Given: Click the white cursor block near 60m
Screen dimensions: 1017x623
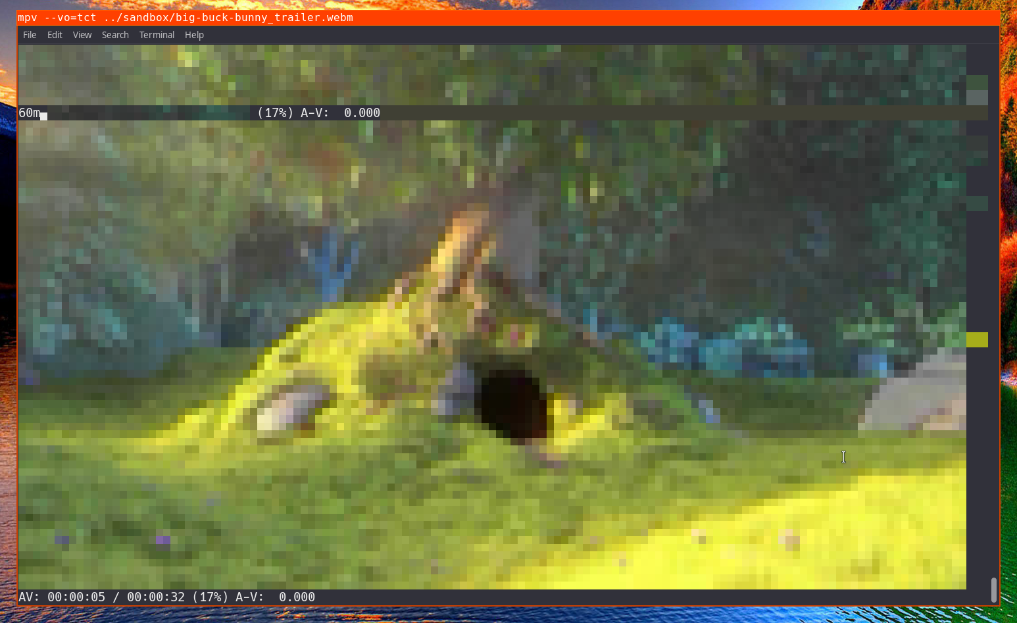Looking at the screenshot, I should [43, 116].
